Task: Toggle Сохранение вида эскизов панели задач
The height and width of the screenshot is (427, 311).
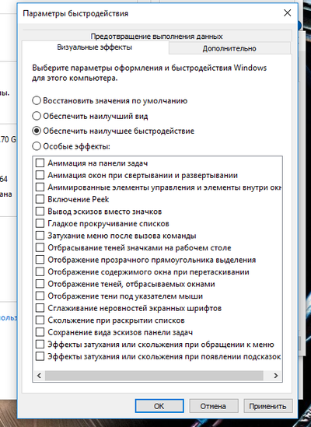Action: pyautogui.click(x=40, y=332)
